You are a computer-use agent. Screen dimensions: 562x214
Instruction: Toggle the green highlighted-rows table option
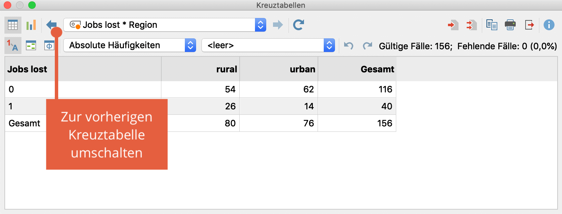(31, 46)
